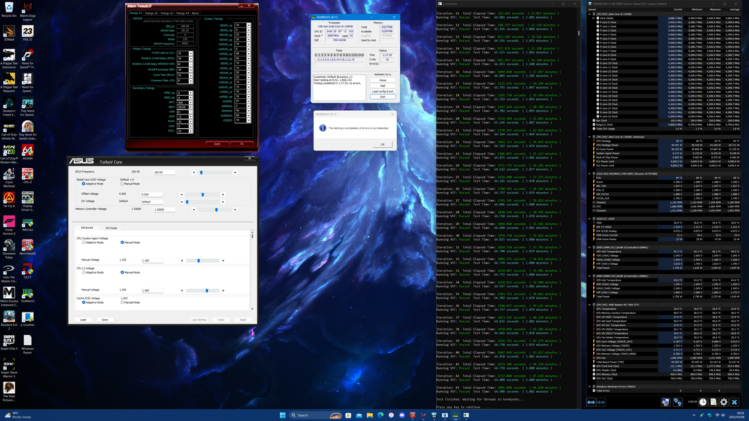Open the About tab in Mem TweakIt
Screen dimensions: 749x421
[195, 13]
